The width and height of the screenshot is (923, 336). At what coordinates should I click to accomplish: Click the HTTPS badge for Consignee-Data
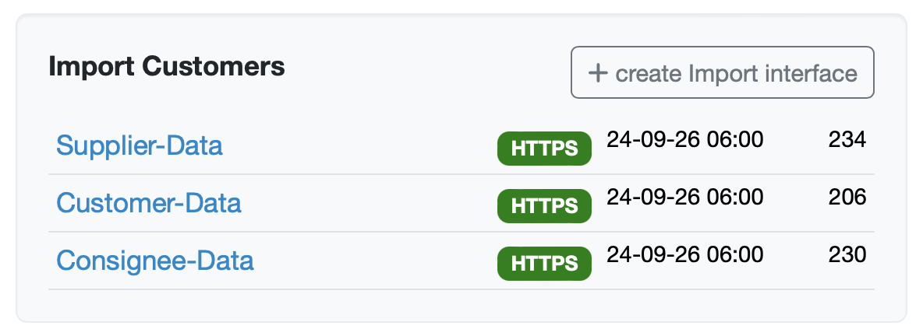[544, 264]
